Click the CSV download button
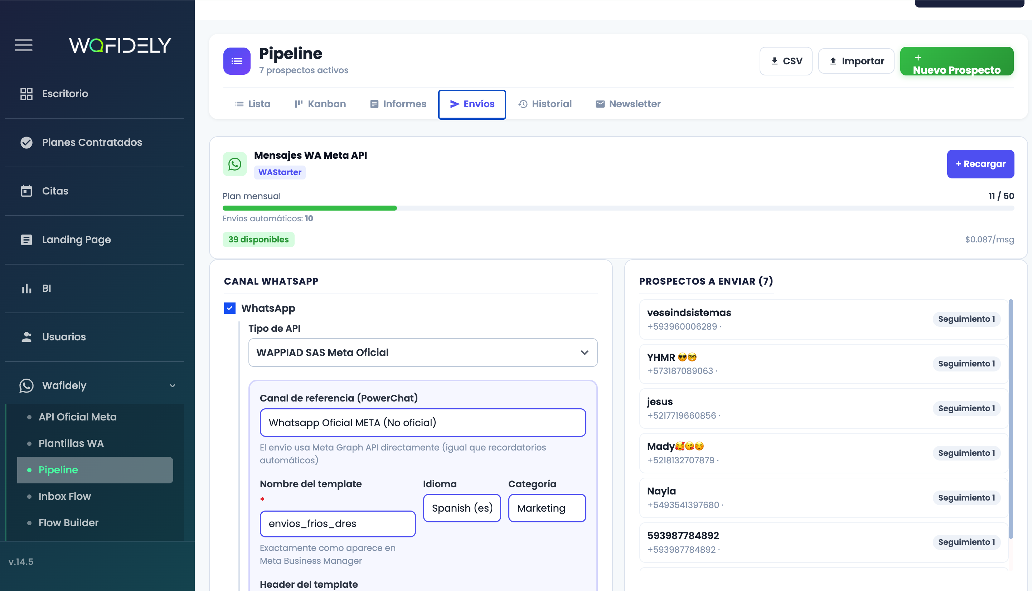This screenshot has height=591, width=1032. 786,61
